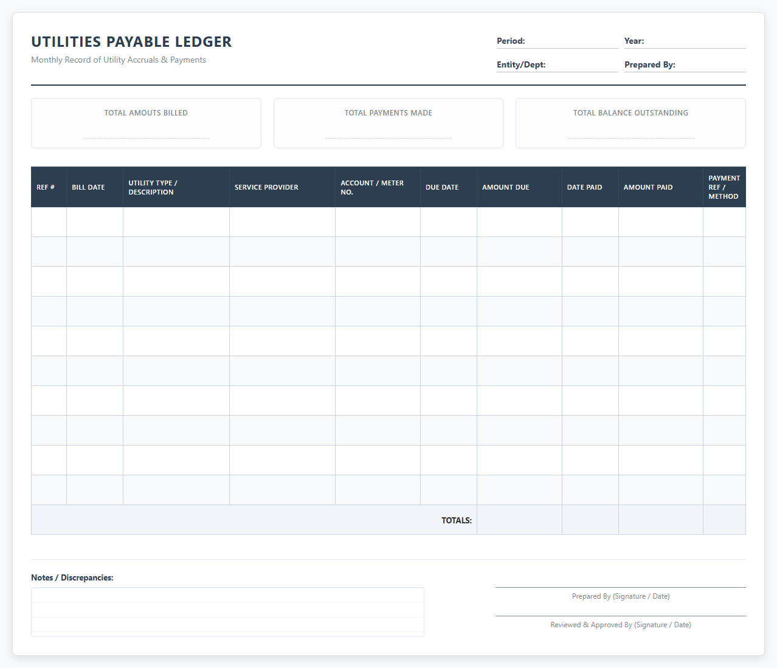Click the Amount Paid totals cell
This screenshot has width=777, height=668.
coord(661,520)
